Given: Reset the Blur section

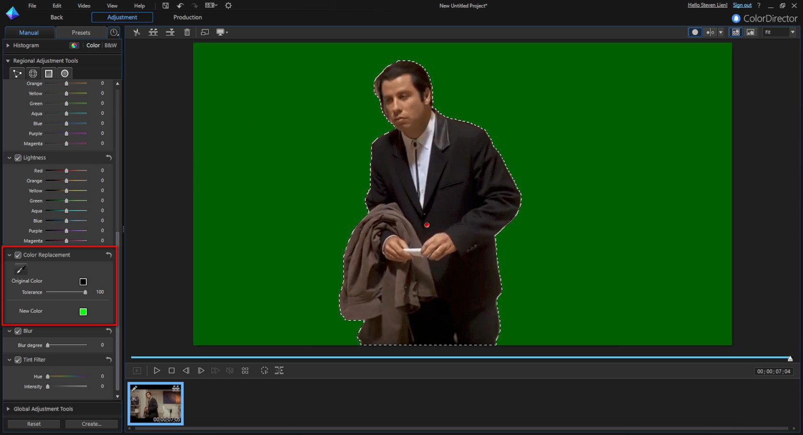Looking at the screenshot, I should pos(108,331).
